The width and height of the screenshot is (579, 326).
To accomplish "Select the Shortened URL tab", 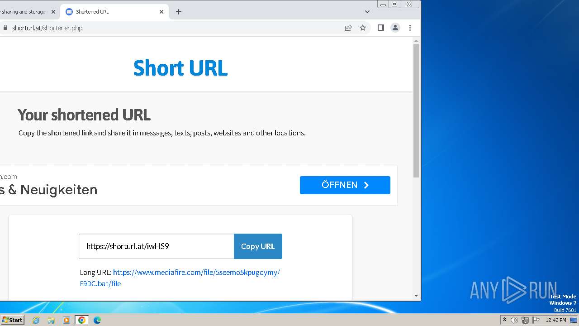I will point(114,12).
